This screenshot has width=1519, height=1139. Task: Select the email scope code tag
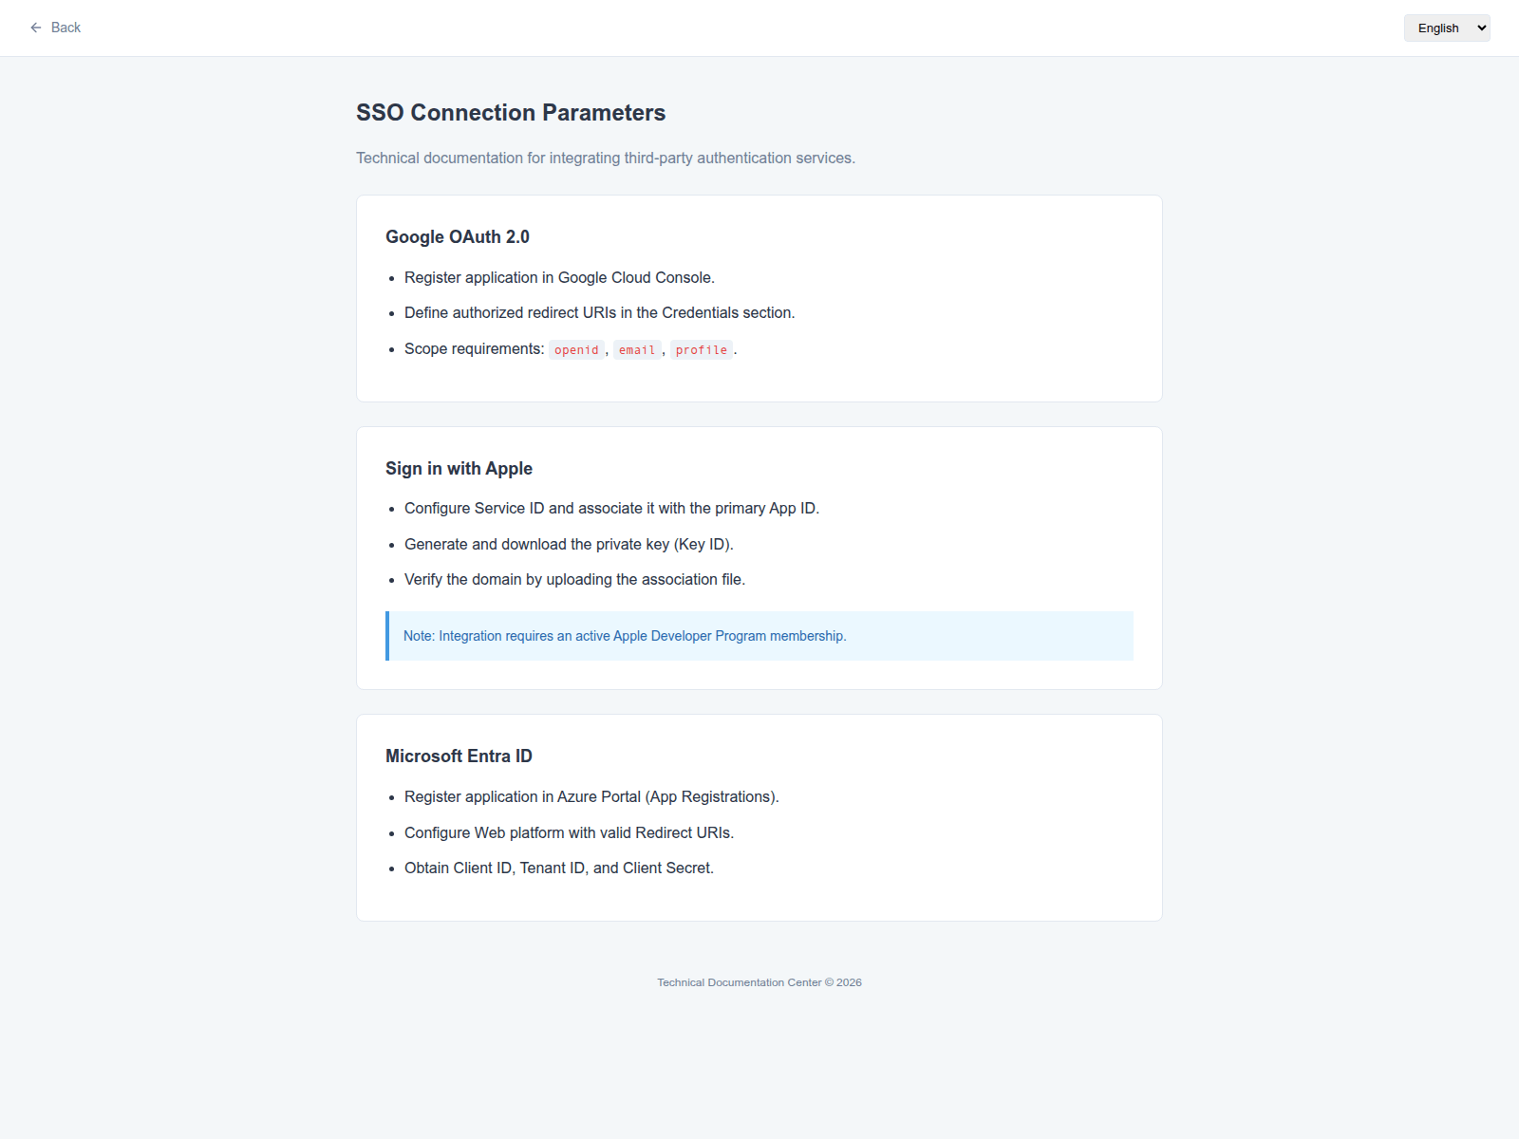point(637,350)
